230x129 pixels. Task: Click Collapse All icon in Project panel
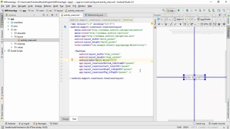point(47,15)
